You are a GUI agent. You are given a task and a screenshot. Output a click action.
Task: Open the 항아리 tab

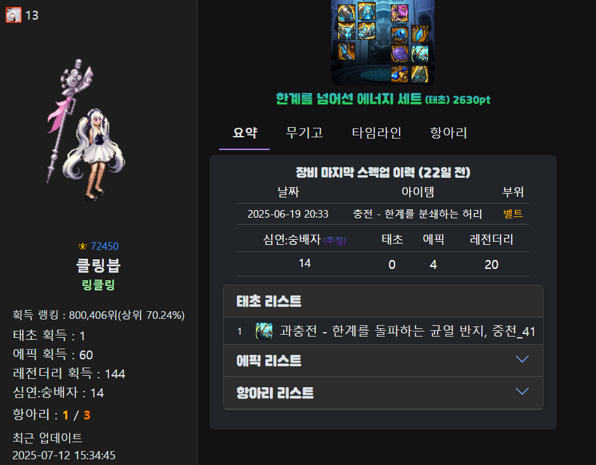click(448, 132)
